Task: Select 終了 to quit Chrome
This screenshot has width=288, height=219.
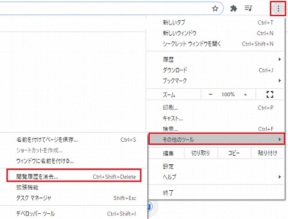Action: [x=217, y=192]
